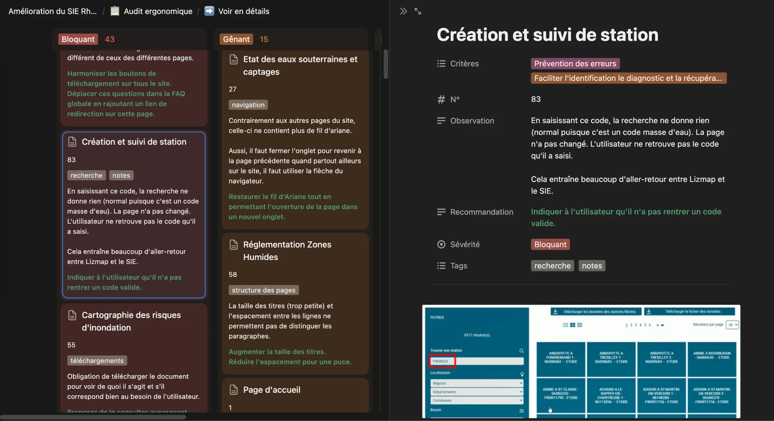774x421 pixels.
Task: Open the station filter screenshot image
Action: pyautogui.click(x=581, y=361)
